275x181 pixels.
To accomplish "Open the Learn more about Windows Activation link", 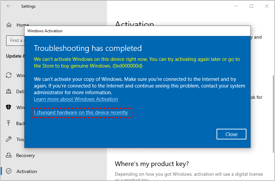I will click(x=76, y=99).
